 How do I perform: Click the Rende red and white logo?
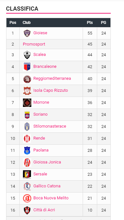pyautogui.click(x=27, y=139)
